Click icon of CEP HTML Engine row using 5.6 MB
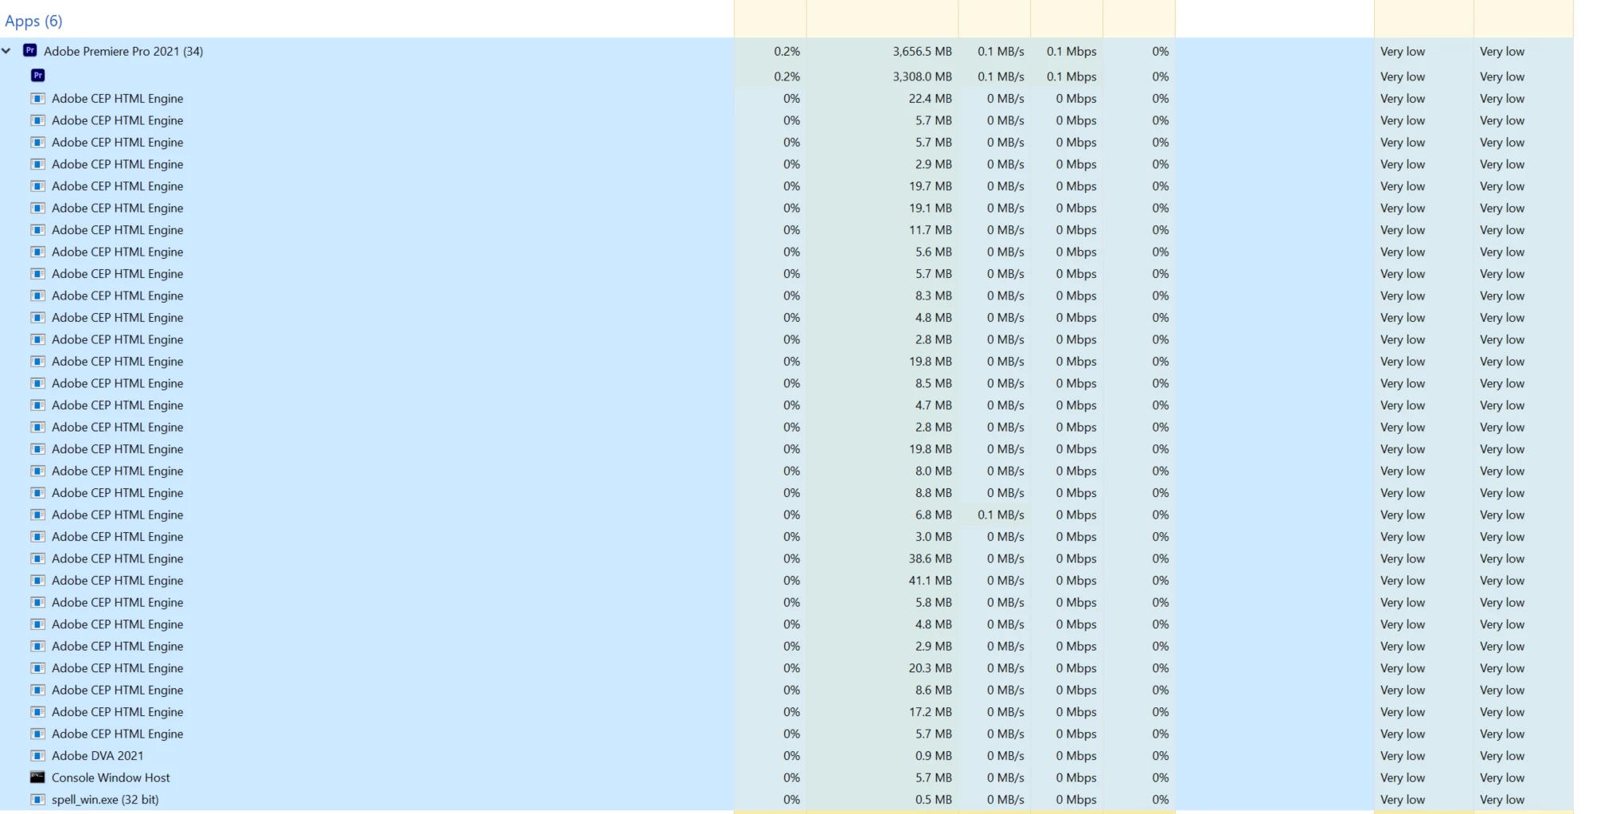This screenshot has height=814, width=1612. point(37,252)
